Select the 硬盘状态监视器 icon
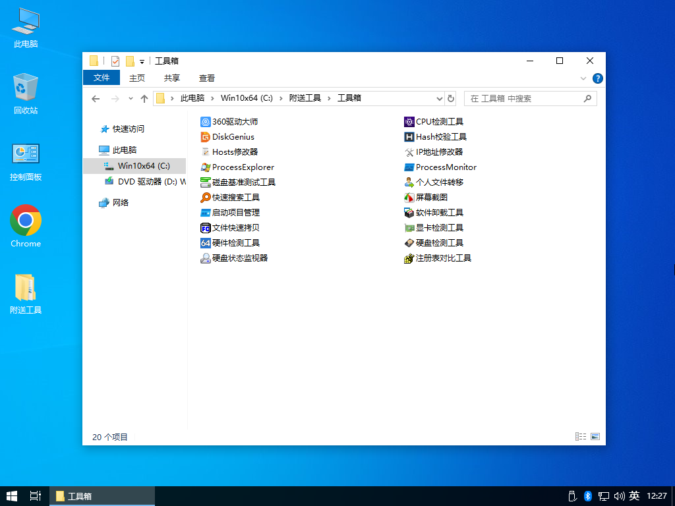Viewport: 675px width, 506px height. pos(206,258)
